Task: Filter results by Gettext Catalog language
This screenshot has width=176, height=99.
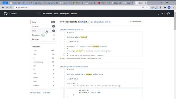Action: (x=43, y=62)
